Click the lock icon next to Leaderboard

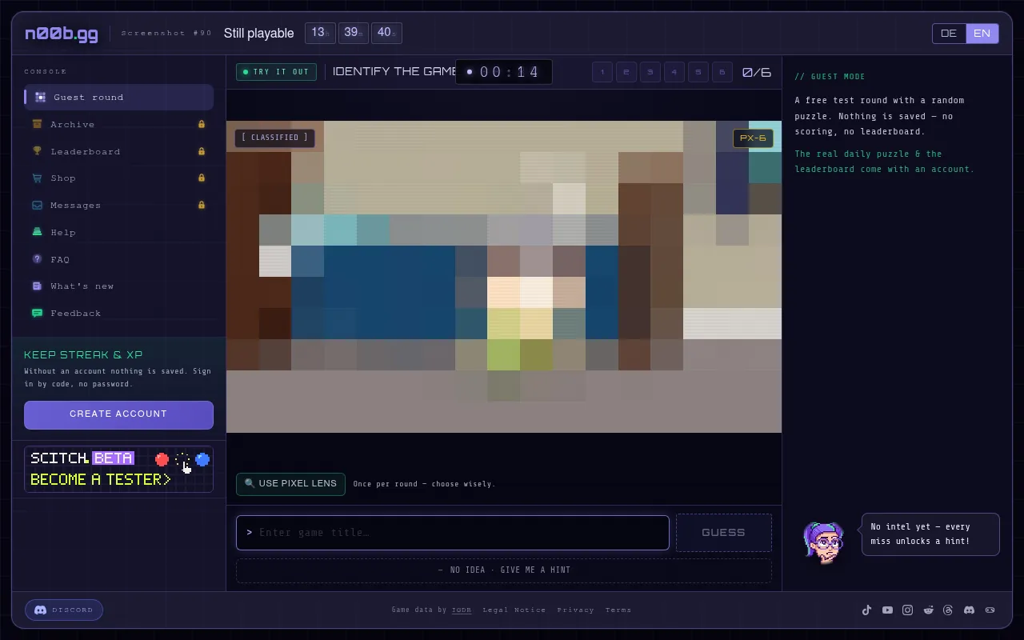pyautogui.click(x=202, y=151)
